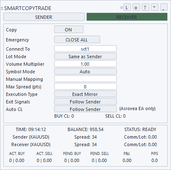Open help with the ? button
The width and height of the screenshot is (171, 170).
[x=146, y=7]
